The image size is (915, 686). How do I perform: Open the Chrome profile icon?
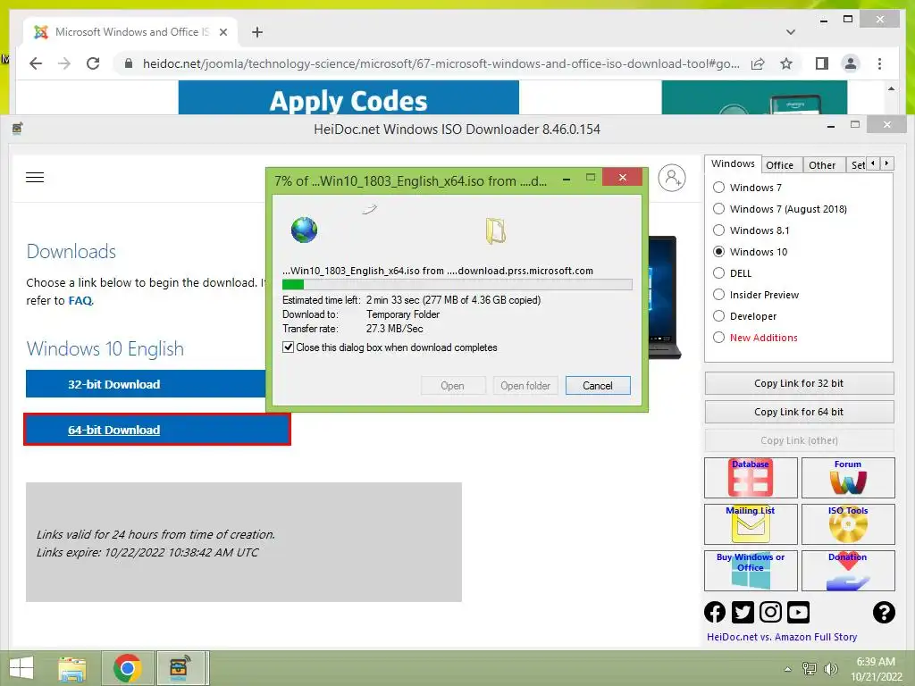(851, 63)
